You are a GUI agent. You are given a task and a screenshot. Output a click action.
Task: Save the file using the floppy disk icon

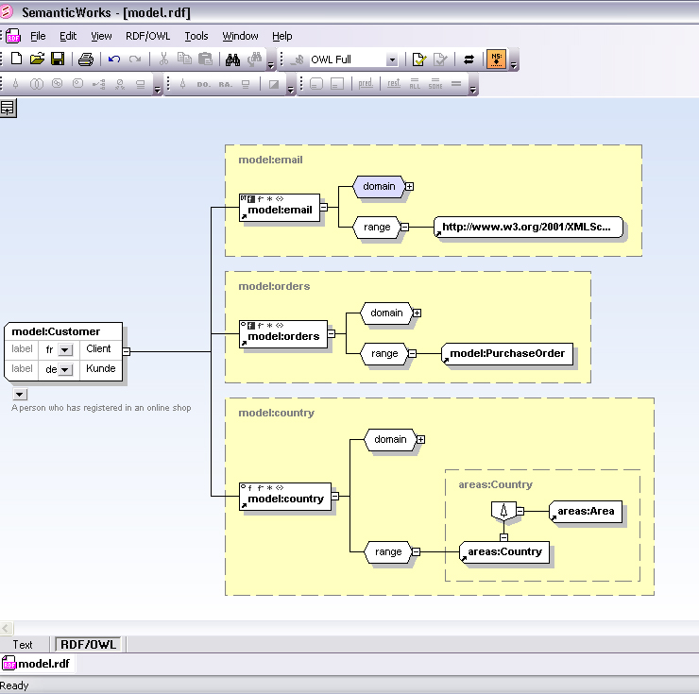pos(58,59)
